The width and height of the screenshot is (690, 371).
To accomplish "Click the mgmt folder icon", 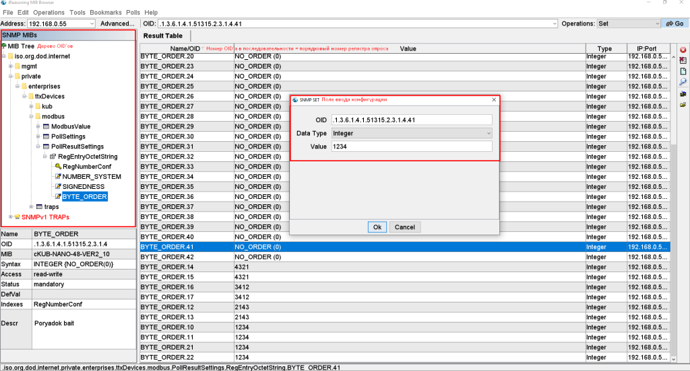I will pyautogui.click(x=17, y=67).
